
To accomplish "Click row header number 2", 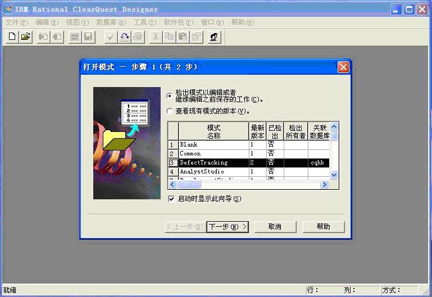I will coord(173,154).
